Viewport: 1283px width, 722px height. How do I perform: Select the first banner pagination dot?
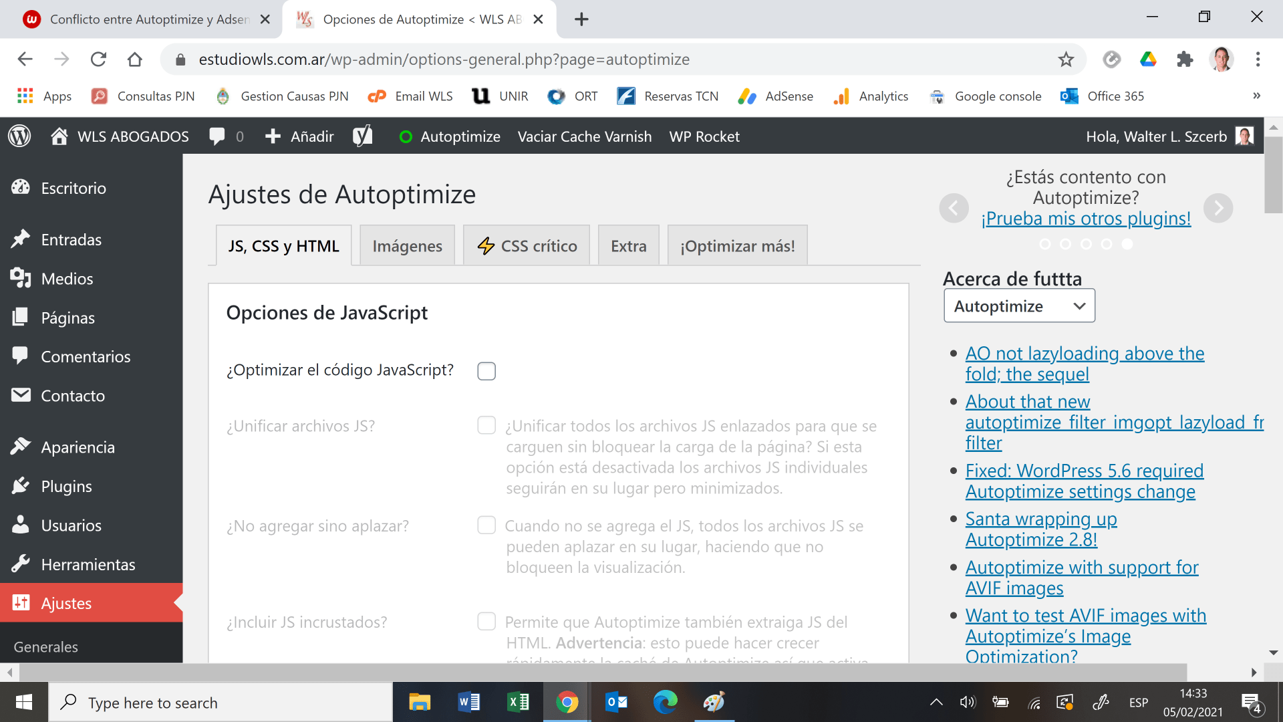[1045, 244]
